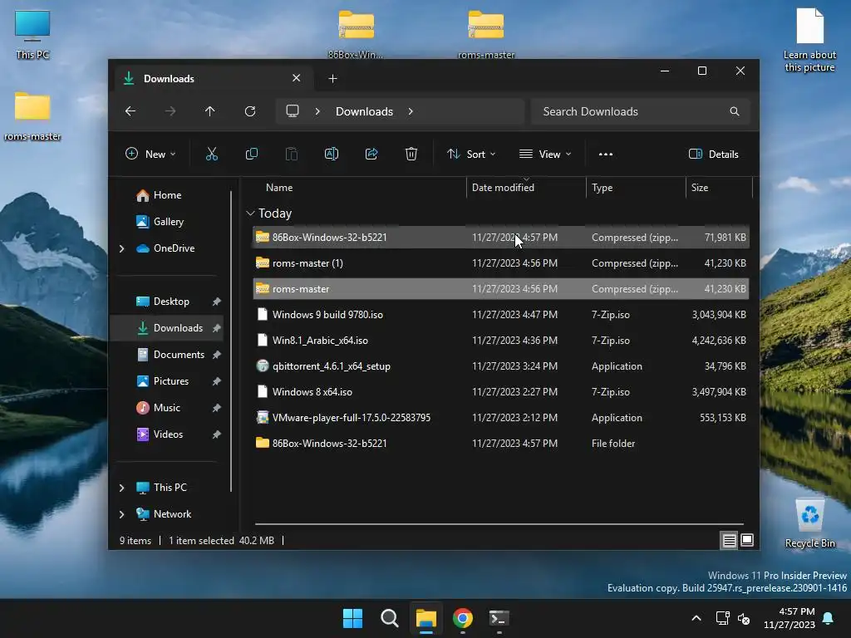Open the See more three-dots menu
The width and height of the screenshot is (851, 638).
click(x=606, y=154)
